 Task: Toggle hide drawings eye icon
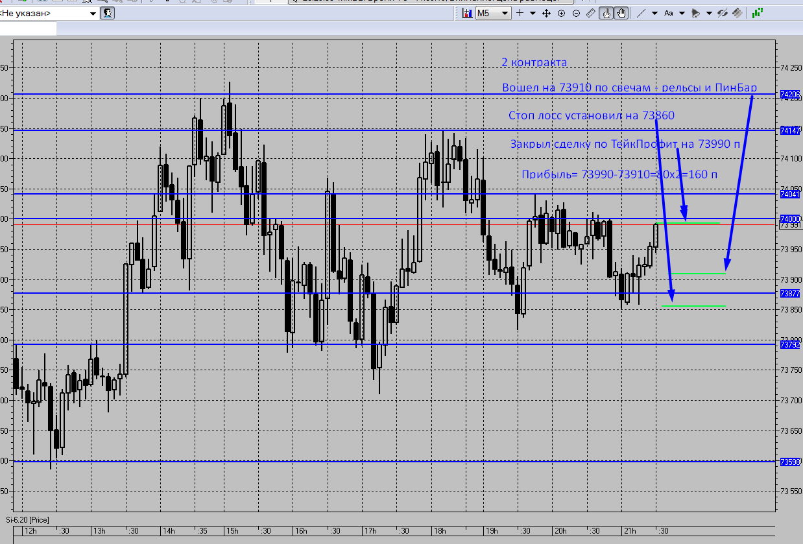click(x=723, y=13)
